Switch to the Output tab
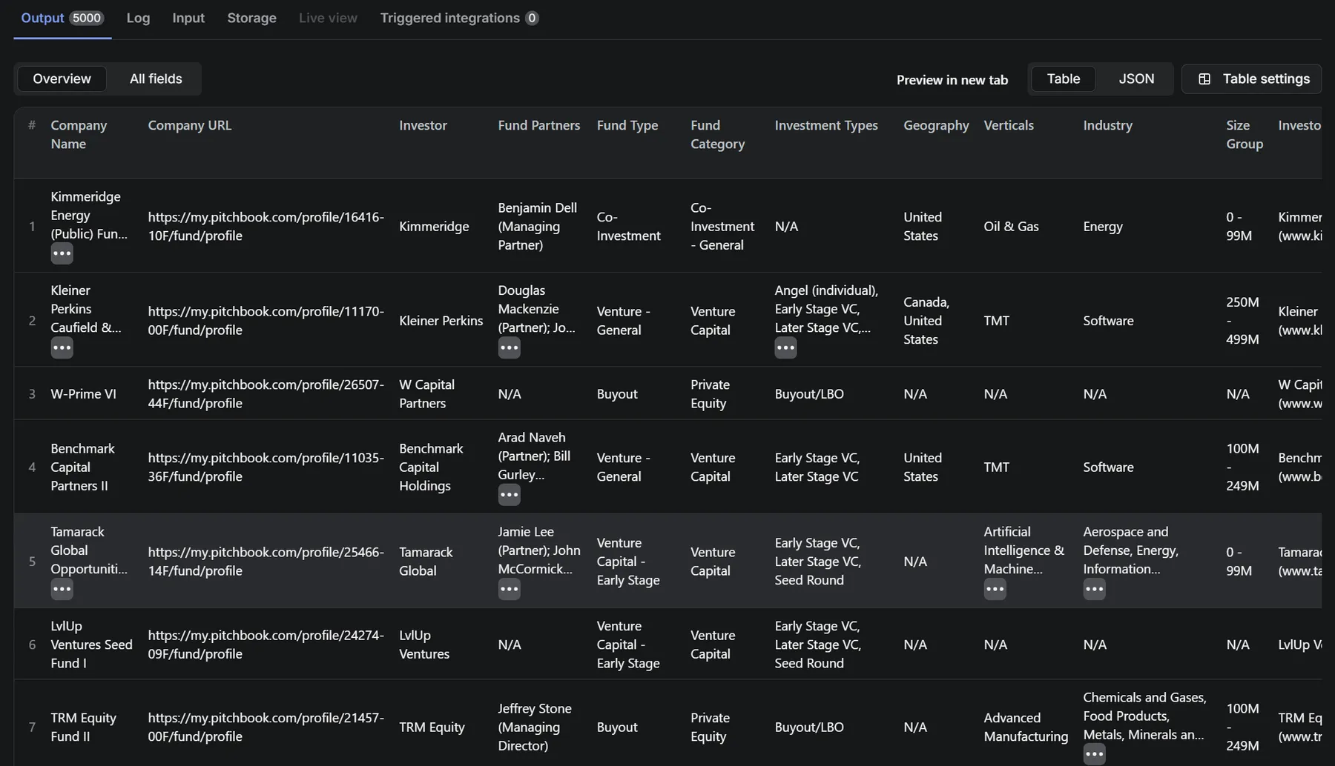 coord(62,18)
